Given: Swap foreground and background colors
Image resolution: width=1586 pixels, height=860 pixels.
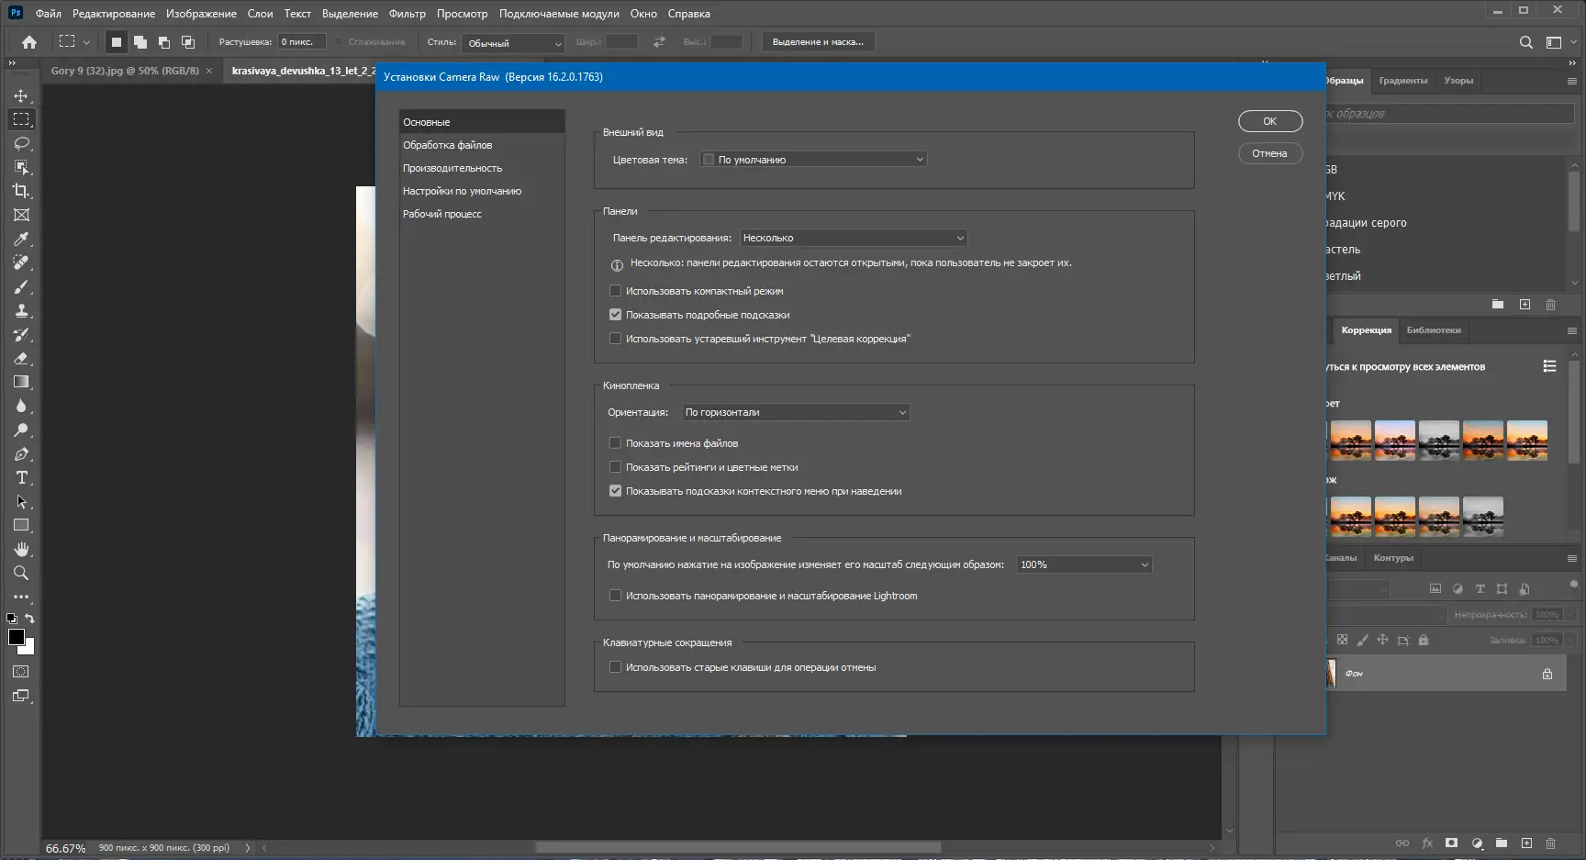Looking at the screenshot, I should point(29,619).
